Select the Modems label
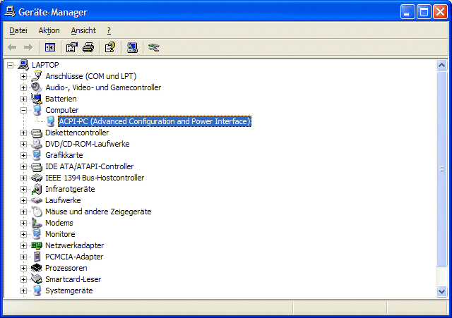 coord(59,223)
